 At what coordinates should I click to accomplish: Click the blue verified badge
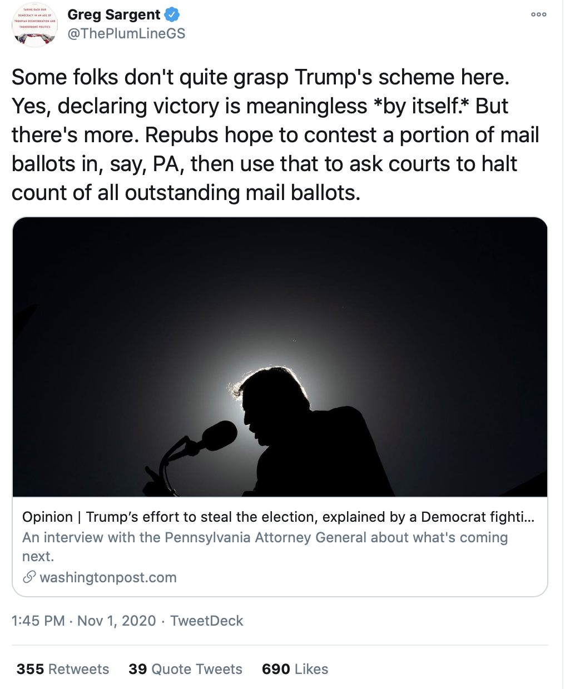tap(171, 14)
